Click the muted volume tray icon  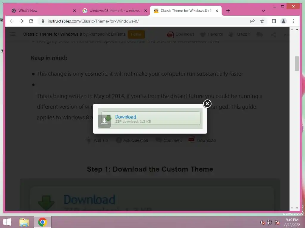[262, 222]
